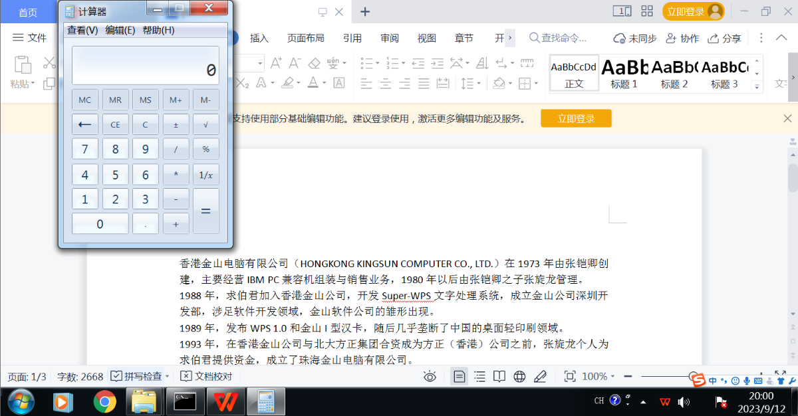Click the backspace arrow key in Calculator

coord(85,124)
